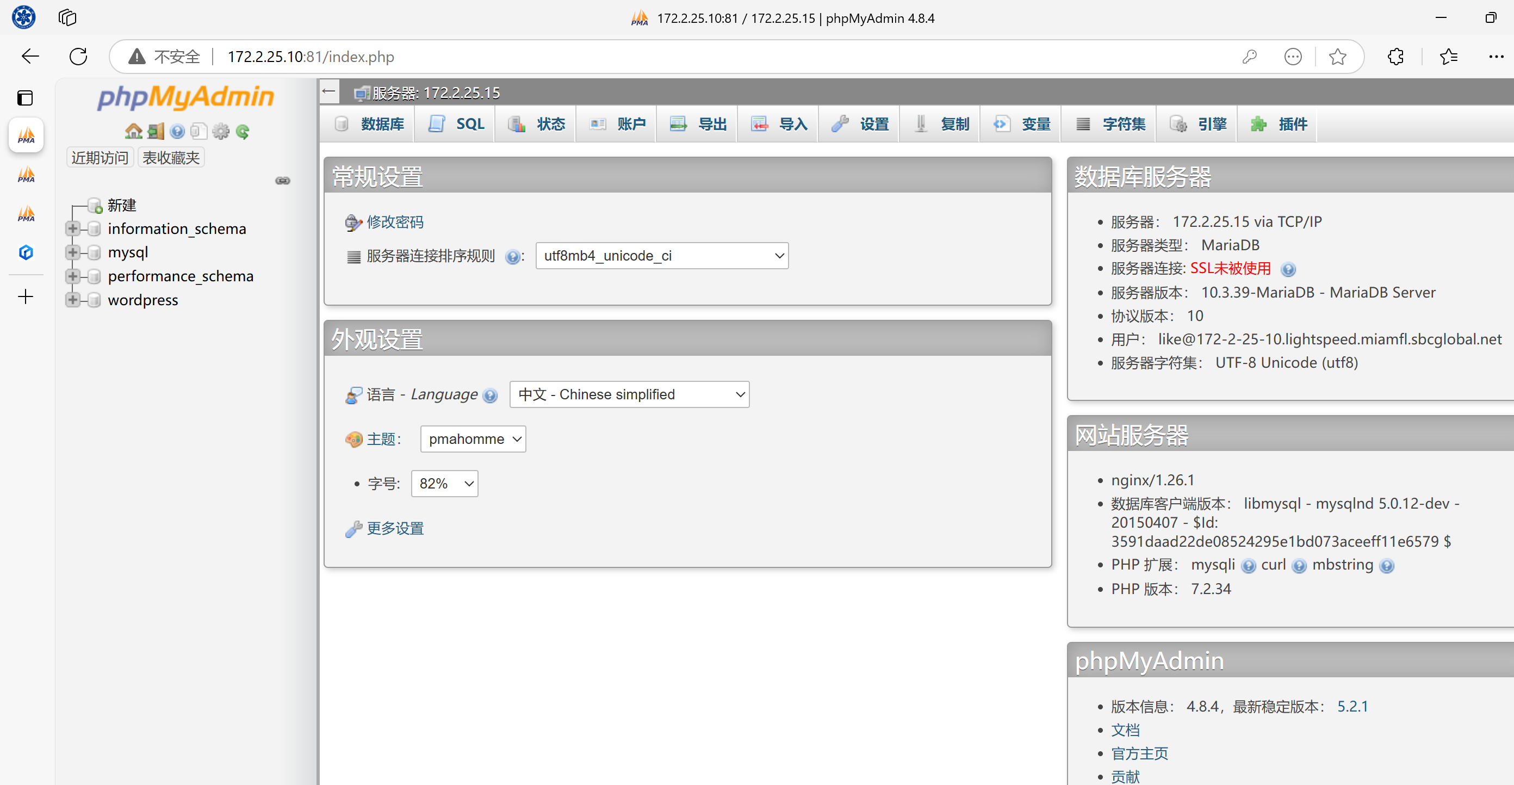Click the link with main panel icon
Screen dimensions: 1514x785
(x=283, y=181)
